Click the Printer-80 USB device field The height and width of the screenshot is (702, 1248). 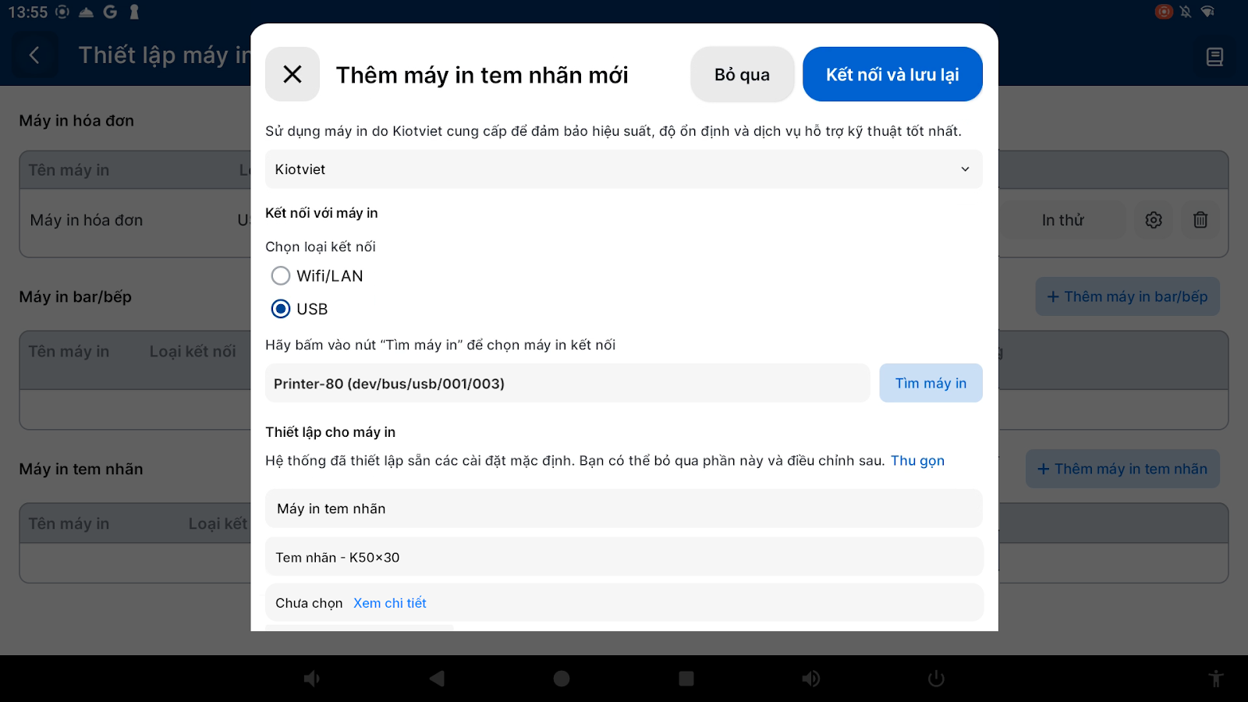point(567,384)
